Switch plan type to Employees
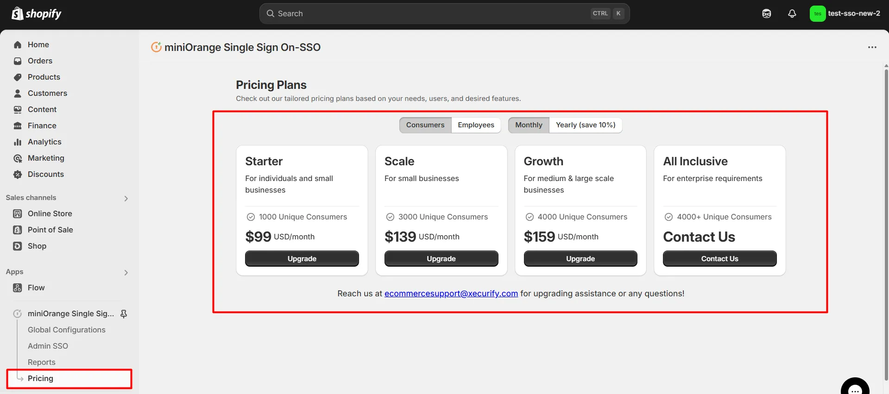Image resolution: width=889 pixels, height=394 pixels. 476,125
